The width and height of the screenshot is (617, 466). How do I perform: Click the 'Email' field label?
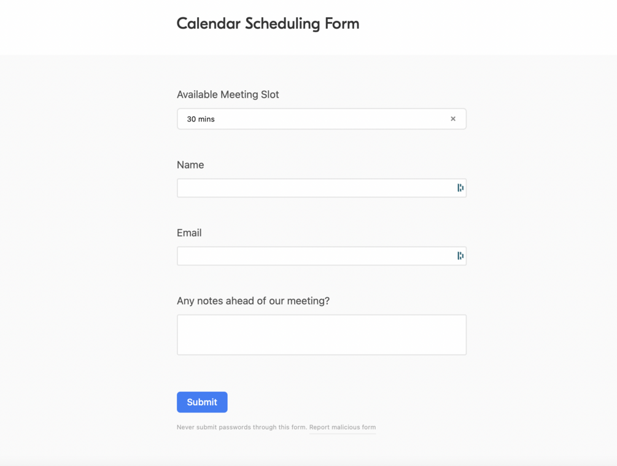tap(189, 233)
